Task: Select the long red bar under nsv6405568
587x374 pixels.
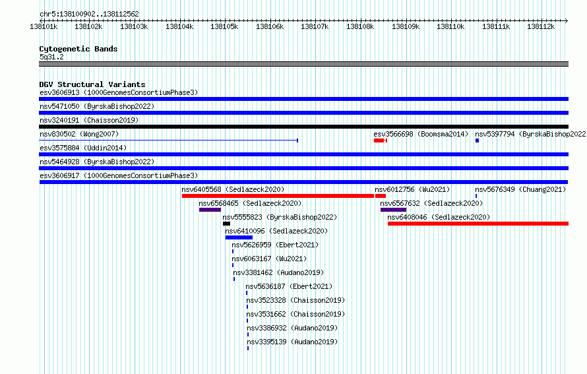Action: tap(278, 196)
